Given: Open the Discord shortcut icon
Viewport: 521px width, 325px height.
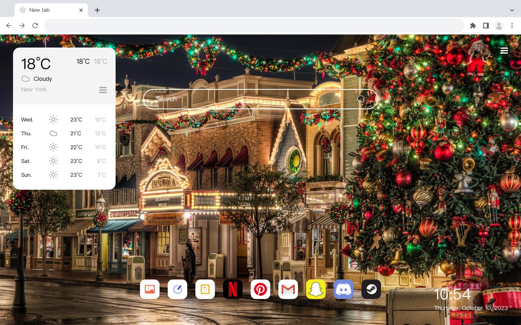Looking at the screenshot, I should point(344,289).
